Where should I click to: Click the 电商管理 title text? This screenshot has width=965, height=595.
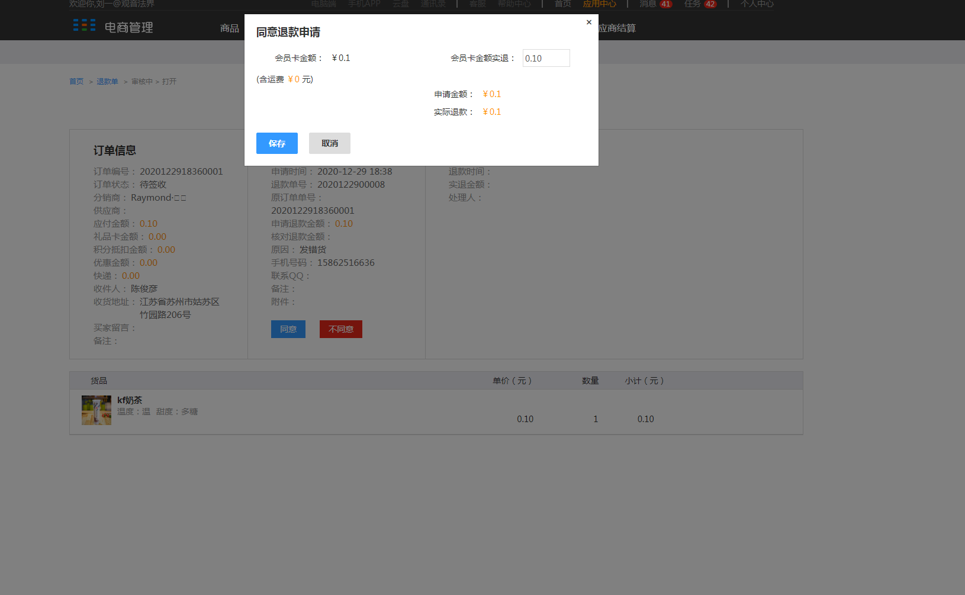coord(128,27)
